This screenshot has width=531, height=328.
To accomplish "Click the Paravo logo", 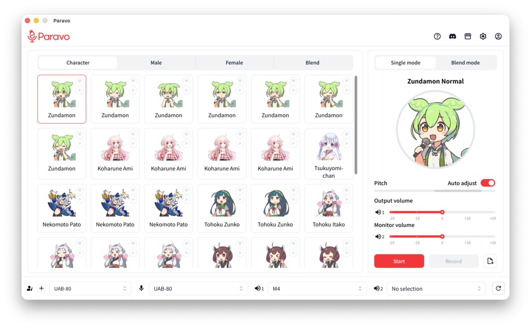I will pos(49,36).
